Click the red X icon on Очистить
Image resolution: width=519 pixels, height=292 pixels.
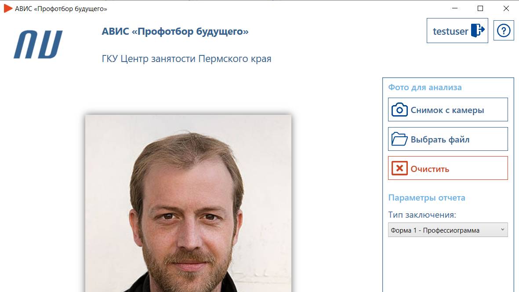click(x=399, y=168)
